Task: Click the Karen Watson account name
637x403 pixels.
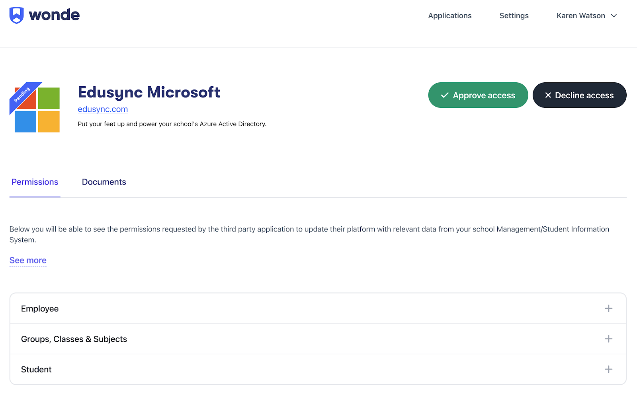Action: point(581,16)
